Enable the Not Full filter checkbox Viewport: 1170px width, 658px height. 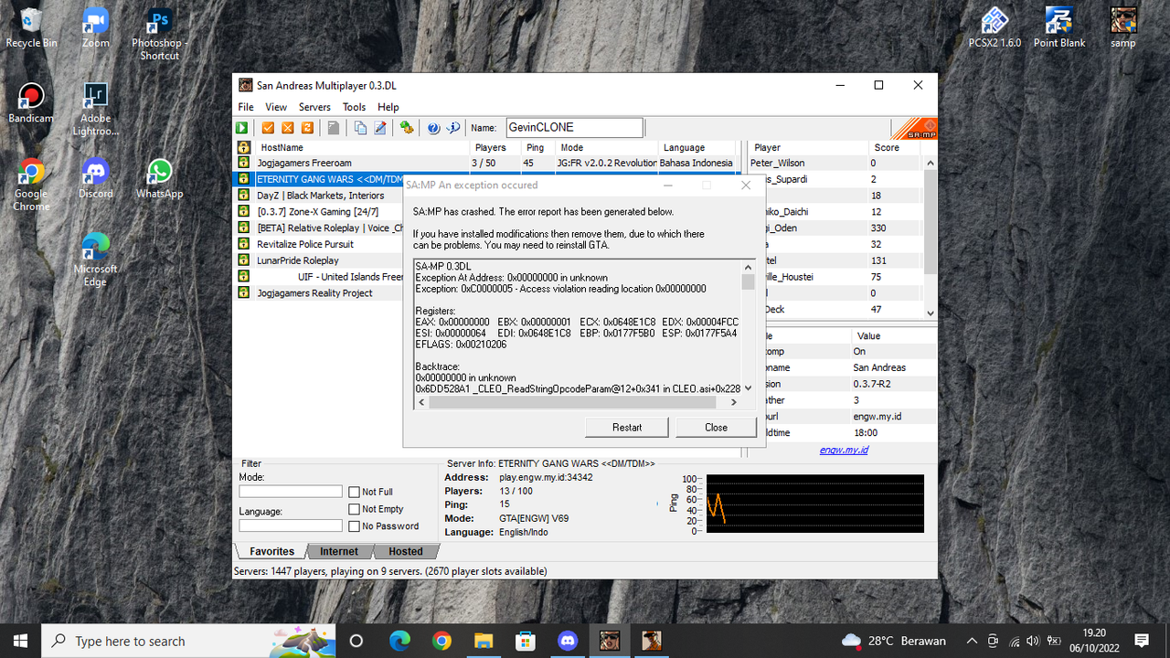pos(355,492)
